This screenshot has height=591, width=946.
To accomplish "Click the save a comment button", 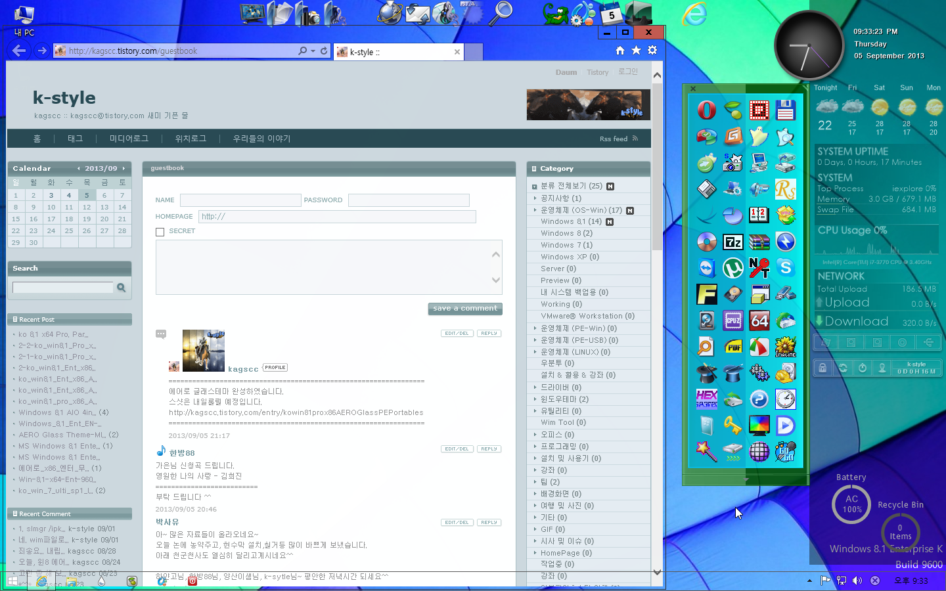I will [x=465, y=309].
